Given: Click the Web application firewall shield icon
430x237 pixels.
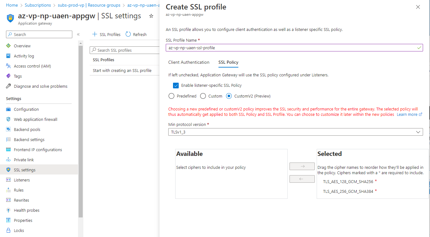Looking at the screenshot, I should (9, 119).
